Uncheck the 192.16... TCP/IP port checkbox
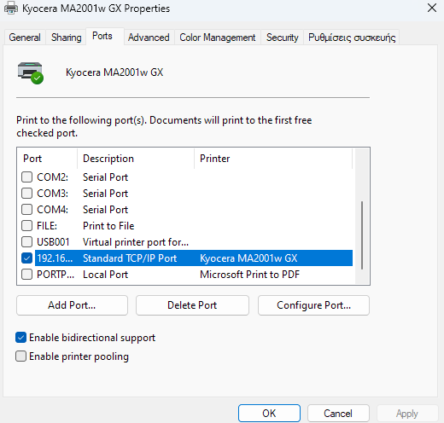The height and width of the screenshot is (423, 444). [26, 258]
